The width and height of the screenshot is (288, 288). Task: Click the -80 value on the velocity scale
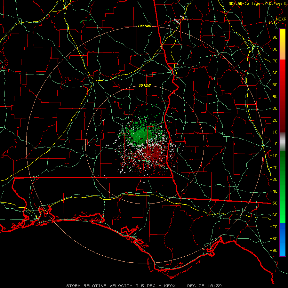274,239
